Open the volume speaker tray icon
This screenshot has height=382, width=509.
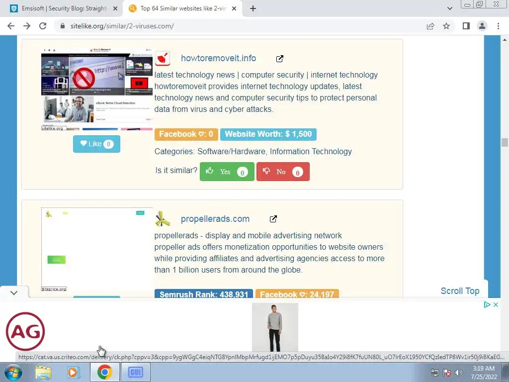click(458, 373)
